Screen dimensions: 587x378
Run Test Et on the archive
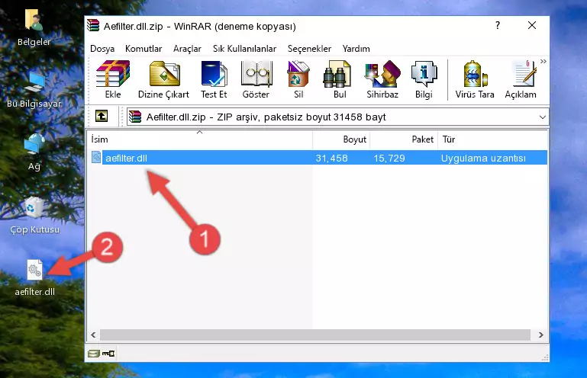coord(214,79)
